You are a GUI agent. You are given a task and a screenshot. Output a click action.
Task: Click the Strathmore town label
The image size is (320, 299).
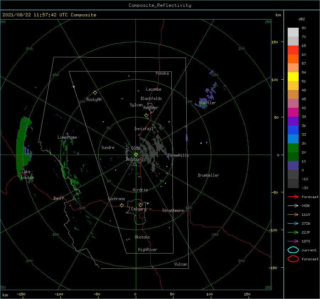click(173, 210)
